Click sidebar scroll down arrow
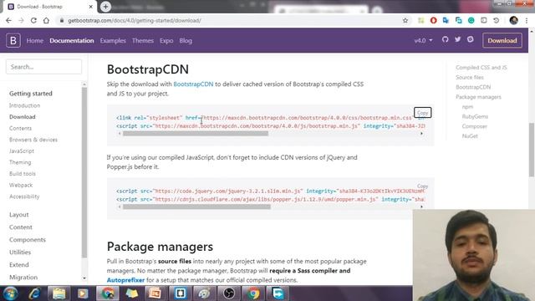The width and height of the screenshot is (535, 301). click(84, 278)
